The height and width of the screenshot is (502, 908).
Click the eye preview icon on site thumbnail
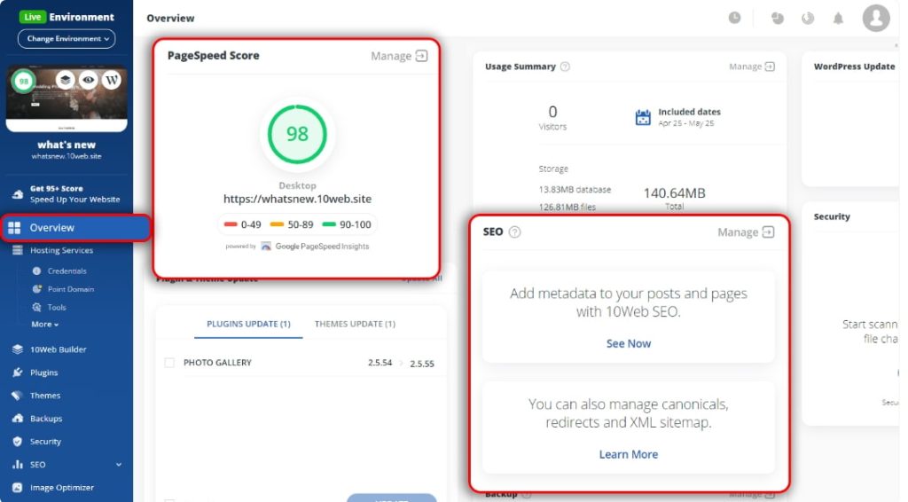click(x=88, y=80)
